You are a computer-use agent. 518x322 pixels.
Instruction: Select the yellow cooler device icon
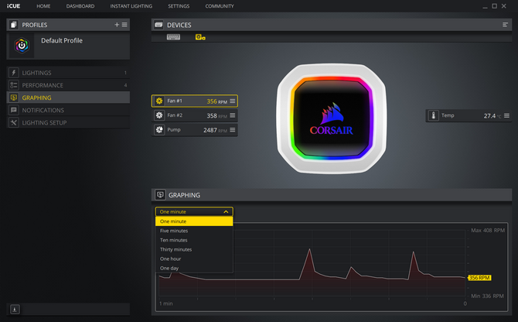[x=200, y=37]
